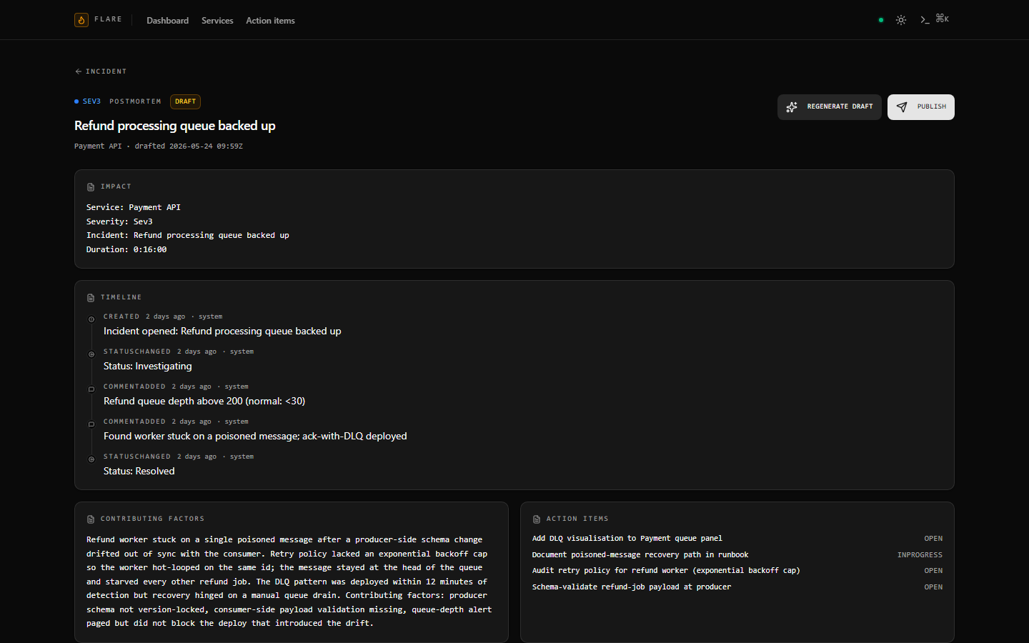Click the 'Duration: 0:16:00' line
The height and width of the screenshot is (643, 1029).
126,249
